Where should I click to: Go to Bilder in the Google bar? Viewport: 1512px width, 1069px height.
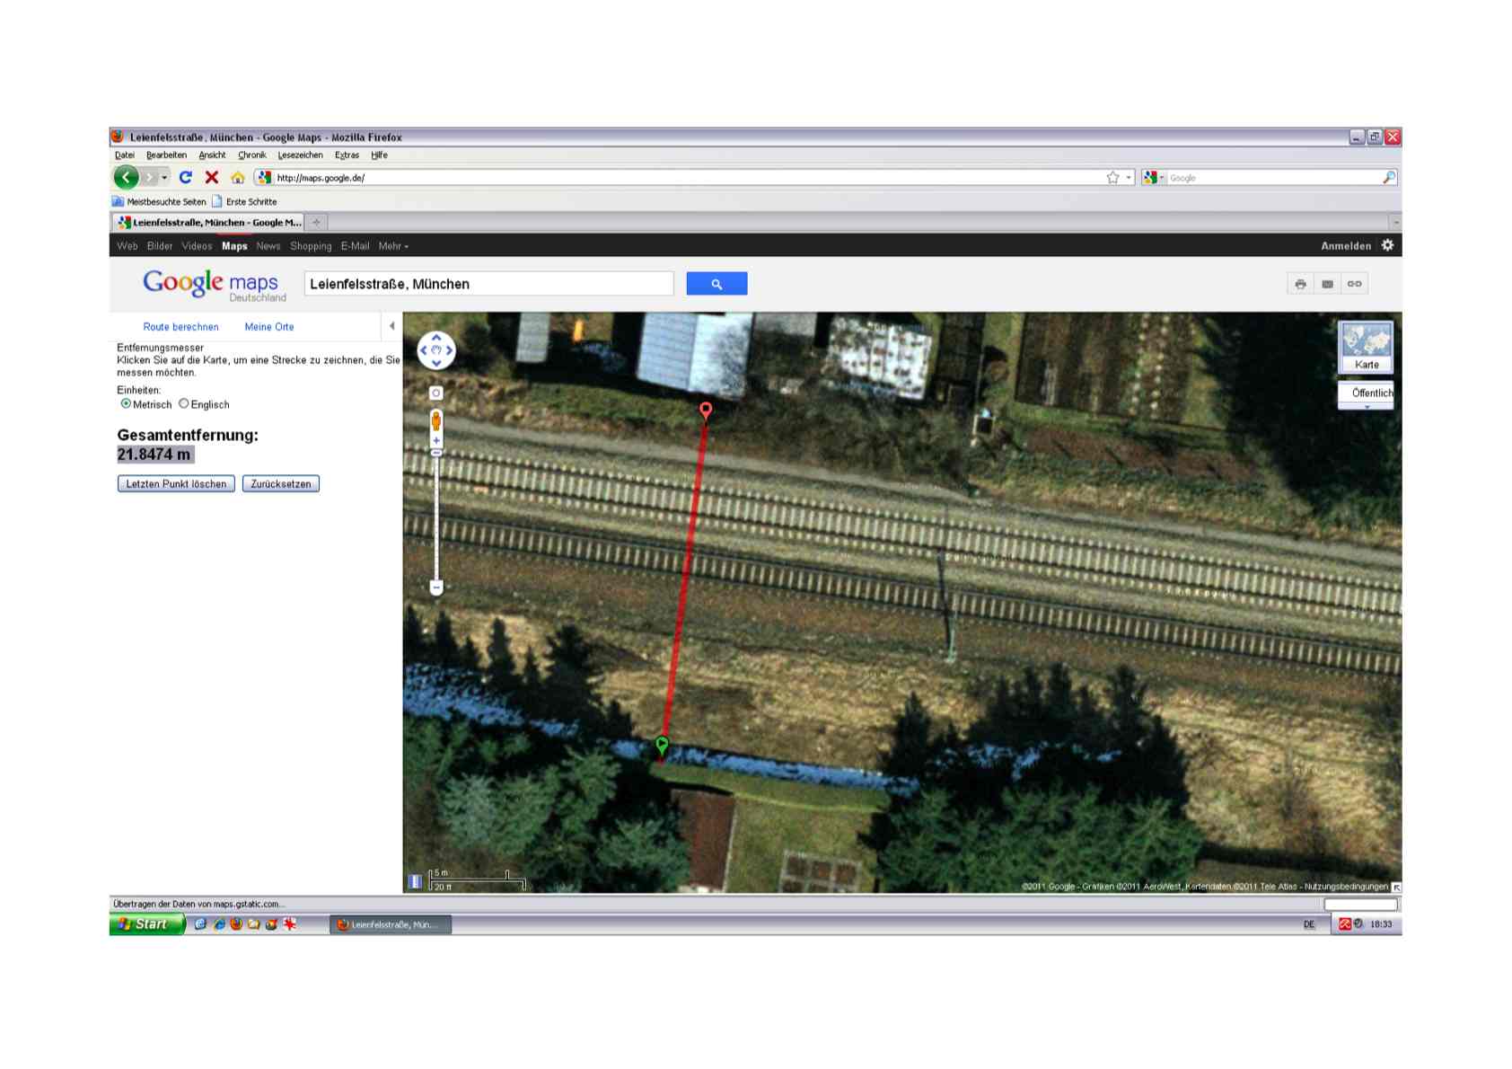[x=160, y=246]
